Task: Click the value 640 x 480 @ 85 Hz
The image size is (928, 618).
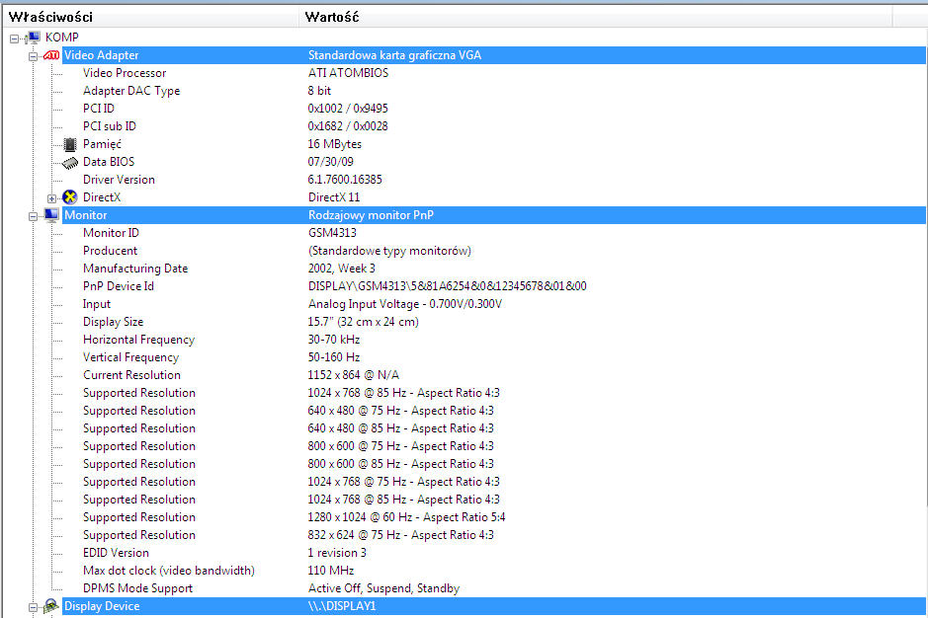Action: [354, 428]
